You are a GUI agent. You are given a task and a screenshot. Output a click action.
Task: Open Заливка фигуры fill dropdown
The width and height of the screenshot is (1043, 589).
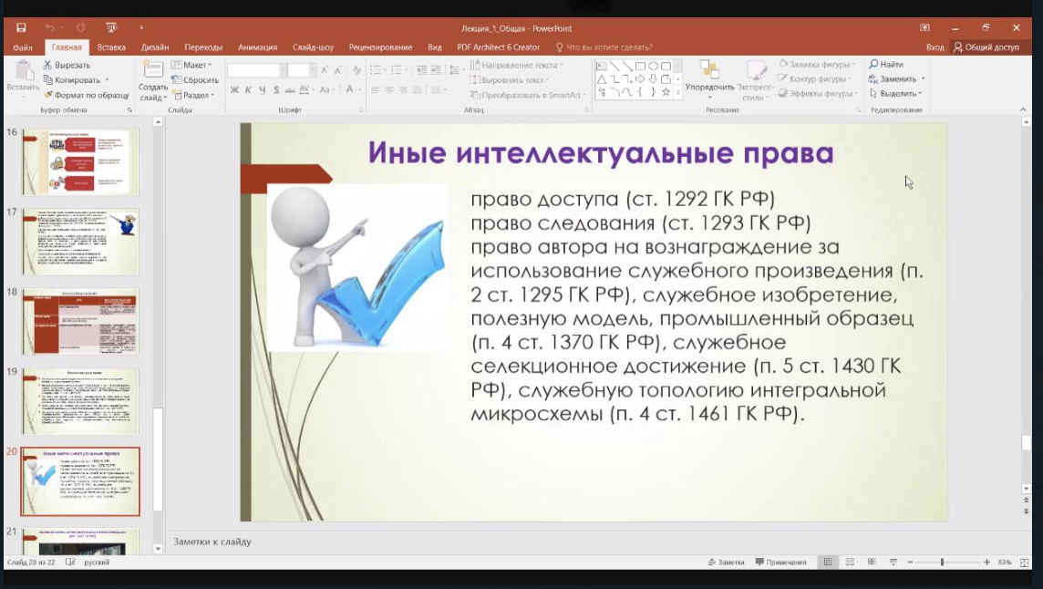(817, 65)
